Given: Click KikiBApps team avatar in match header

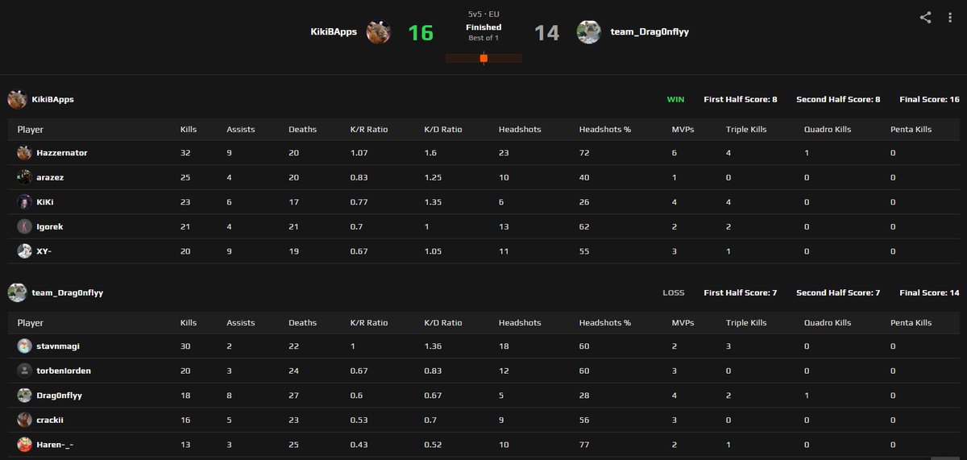Looking at the screenshot, I should (x=379, y=32).
